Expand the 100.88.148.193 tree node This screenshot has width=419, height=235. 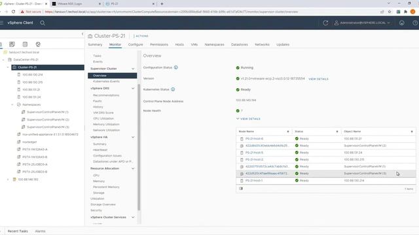tap(8, 180)
